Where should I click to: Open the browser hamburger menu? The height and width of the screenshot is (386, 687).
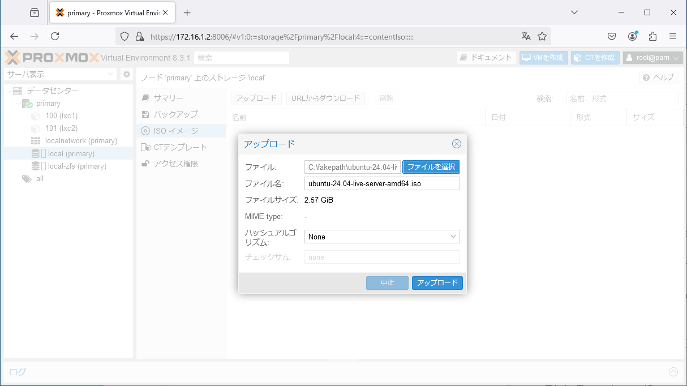[x=673, y=36]
